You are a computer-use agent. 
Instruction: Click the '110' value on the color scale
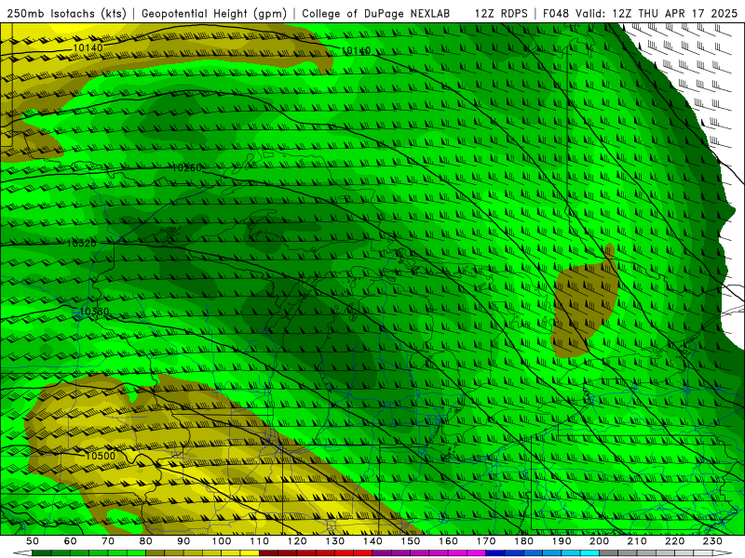click(259, 541)
